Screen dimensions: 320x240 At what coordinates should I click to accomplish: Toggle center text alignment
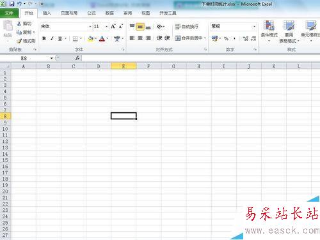[140, 38]
